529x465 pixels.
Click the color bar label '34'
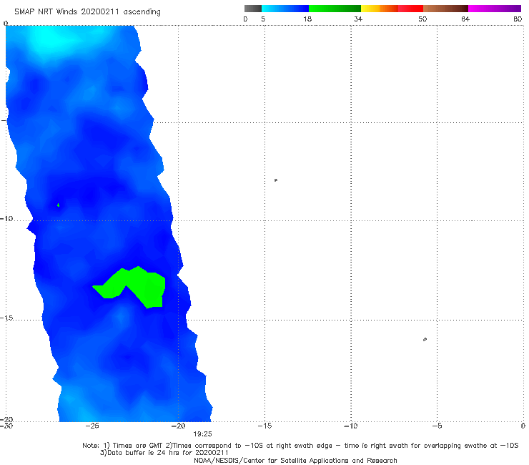(358, 19)
